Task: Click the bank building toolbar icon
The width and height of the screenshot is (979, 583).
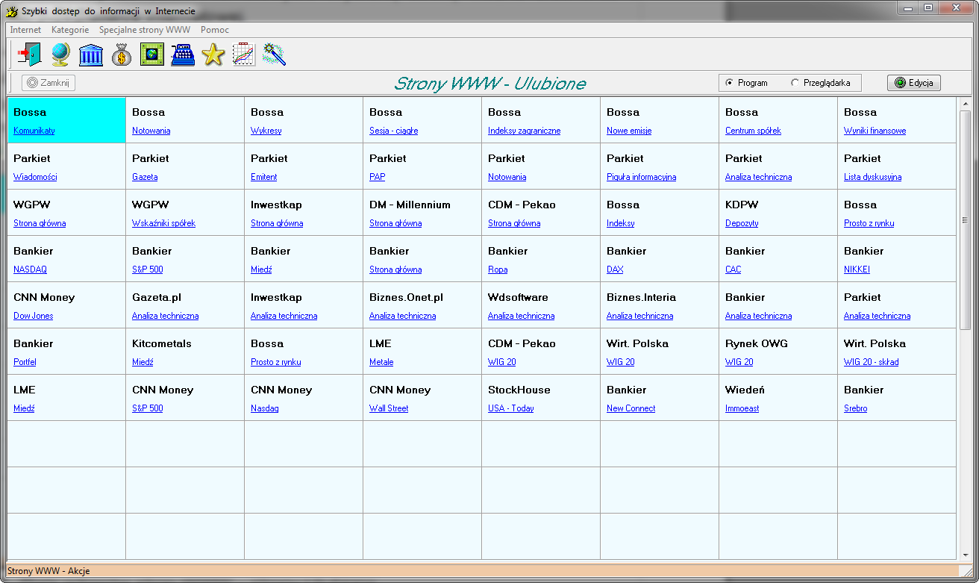Action: pyautogui.click(x=91, y=54)
